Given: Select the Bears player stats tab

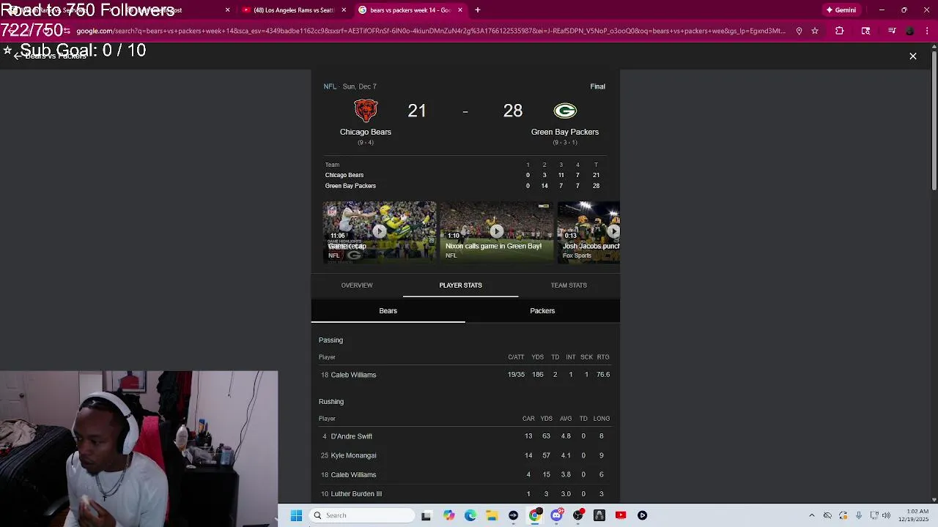Looking at the screenshot, I should click(388, 311).
